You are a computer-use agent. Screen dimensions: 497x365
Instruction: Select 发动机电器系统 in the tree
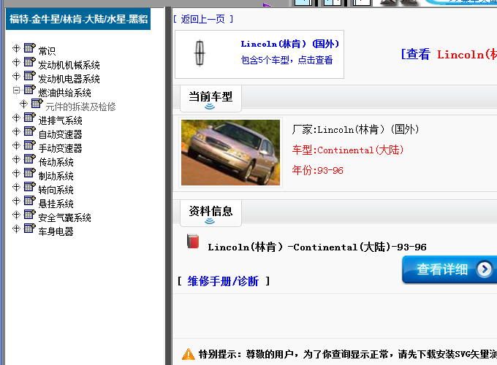click(x=69, y=79)
